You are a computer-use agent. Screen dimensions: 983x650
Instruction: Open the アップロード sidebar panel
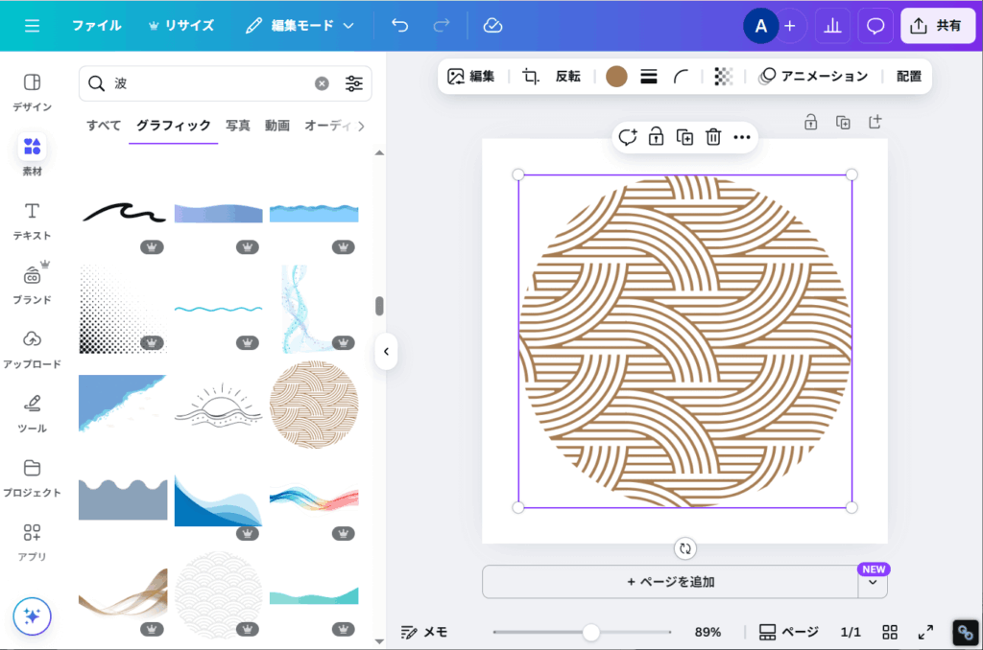pyautogui.click(x=32, y=349)
